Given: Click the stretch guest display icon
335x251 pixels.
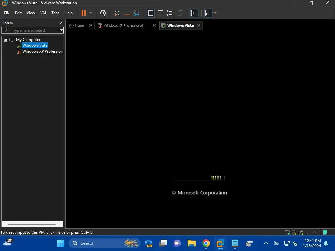Looking at the screenshot, I should [208, 13].
